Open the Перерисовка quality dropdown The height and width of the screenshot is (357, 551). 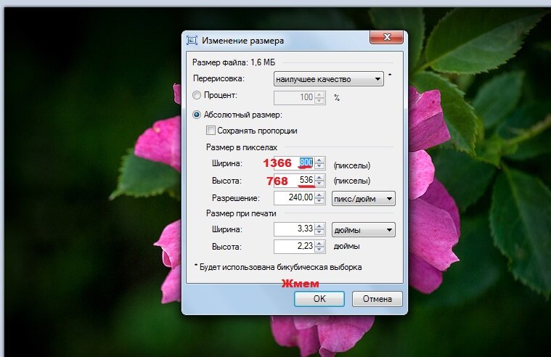329,79
